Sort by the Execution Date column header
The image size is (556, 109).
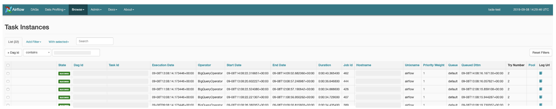point(163,65)
